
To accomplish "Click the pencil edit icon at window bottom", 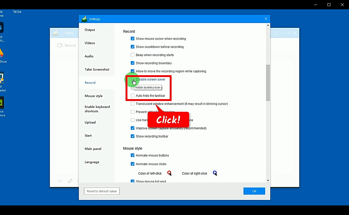I will tap(70, 181).
